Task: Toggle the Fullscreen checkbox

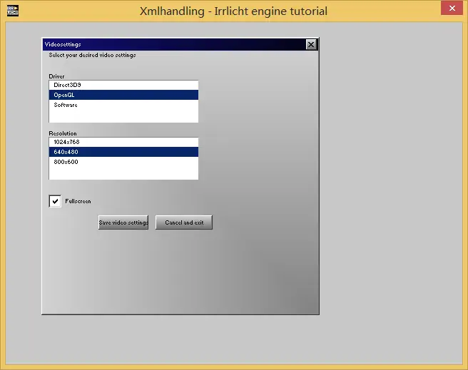Action: 55,201
